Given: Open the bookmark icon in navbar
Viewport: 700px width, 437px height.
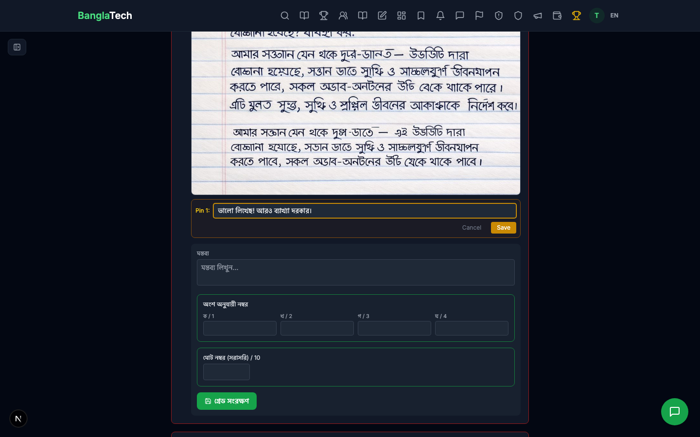Looking at the screenshot, I should (x=421, y=16).
